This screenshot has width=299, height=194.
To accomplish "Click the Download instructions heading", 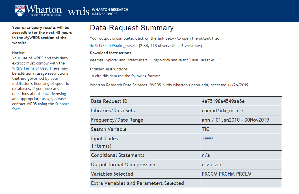I will (x=110, y=53).
